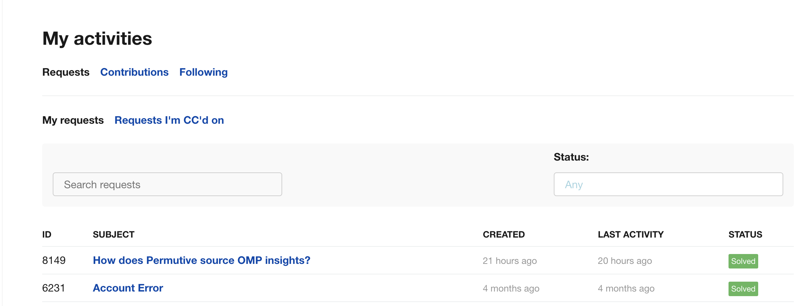
Task: Click request ID 6231
Action: [x=54, y=288]
